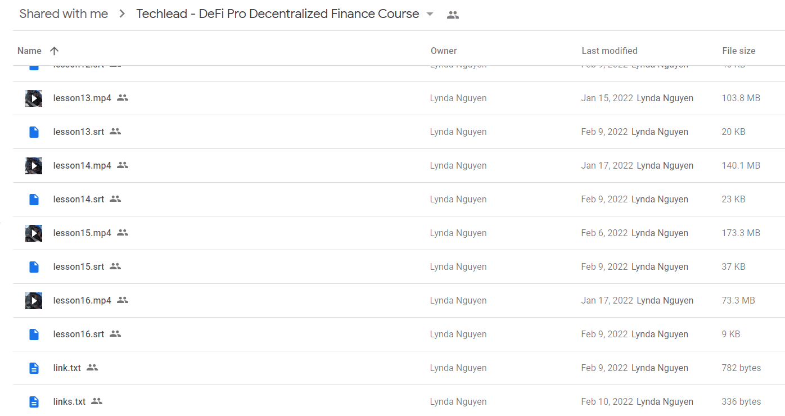This screenshot has height=416, width=785.
Task: Click the Owner column header
Action: point(444,51)
